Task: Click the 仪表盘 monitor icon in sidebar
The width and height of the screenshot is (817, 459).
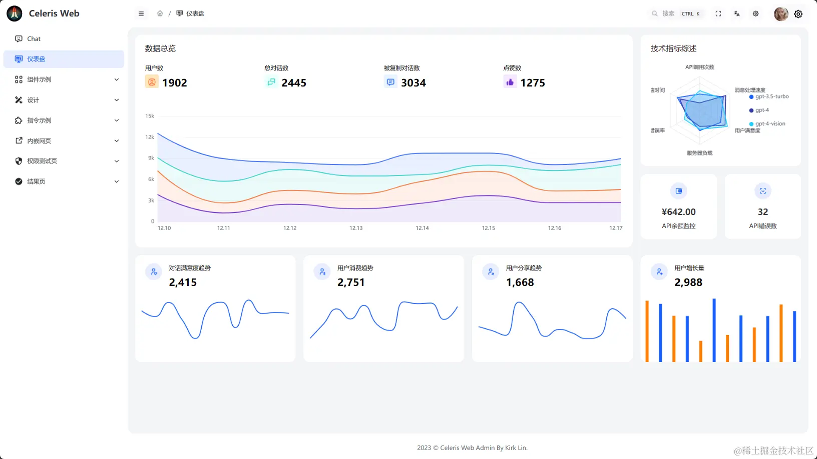Action: point(19,59)
